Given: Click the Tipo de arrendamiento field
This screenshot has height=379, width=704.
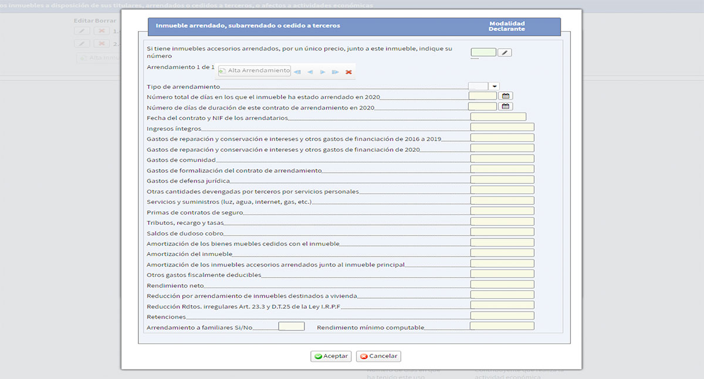Looking at the screenshot, I should point(479,86).
